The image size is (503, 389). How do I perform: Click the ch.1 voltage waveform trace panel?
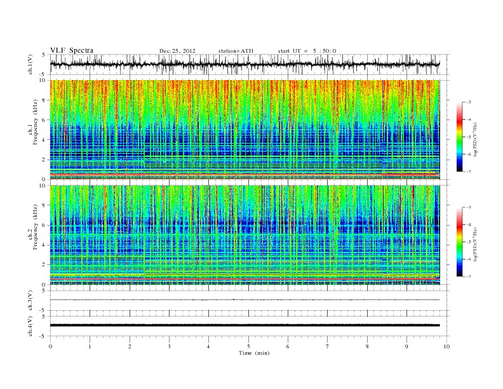(x=250, y=64)
